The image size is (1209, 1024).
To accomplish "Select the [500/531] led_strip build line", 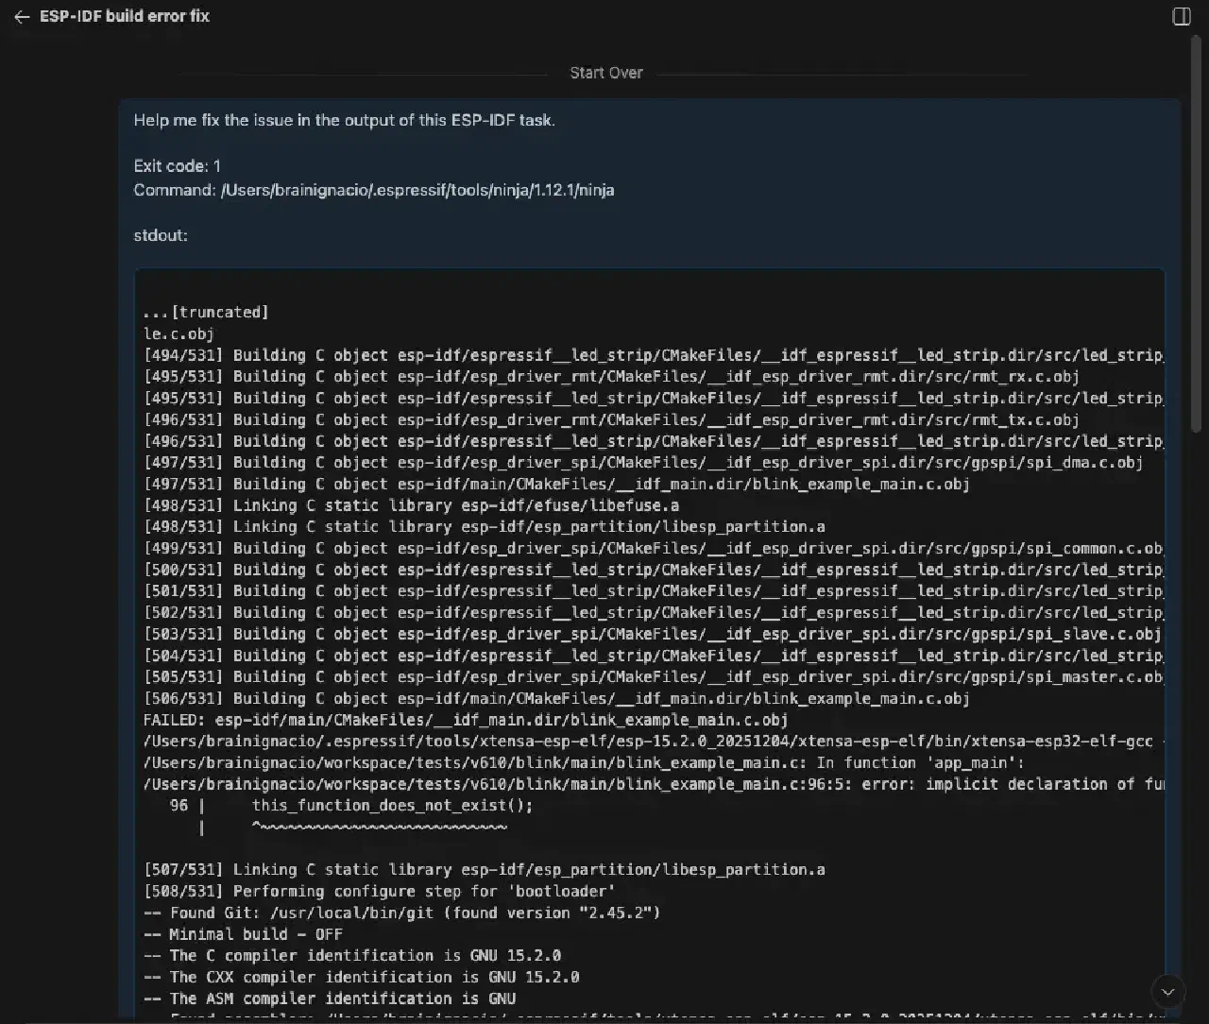I will (x=654, y=570).
